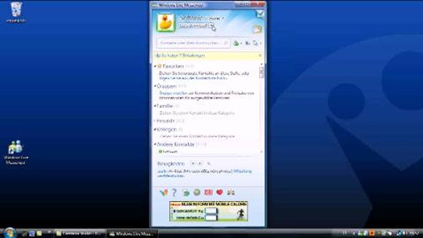Collapse the Kollegen group
This screenshot has width=423, height=238.
pyautogui.click(x=155, y=129)
